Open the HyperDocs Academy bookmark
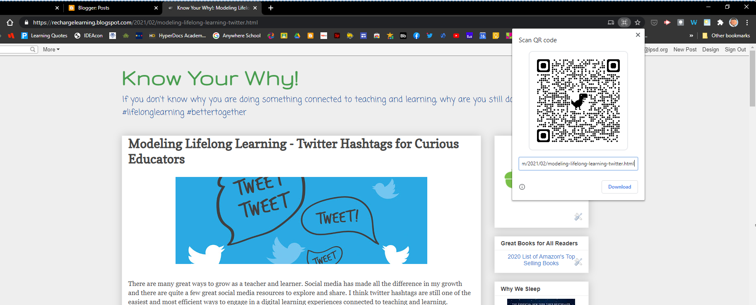Screen dimensions: 756x305 tap(178, 36)
